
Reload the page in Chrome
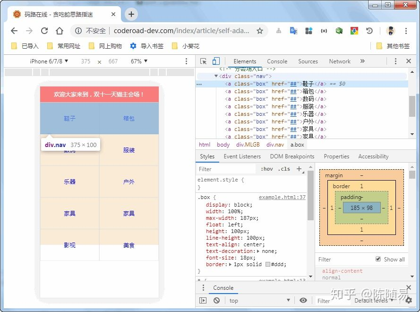44,31
